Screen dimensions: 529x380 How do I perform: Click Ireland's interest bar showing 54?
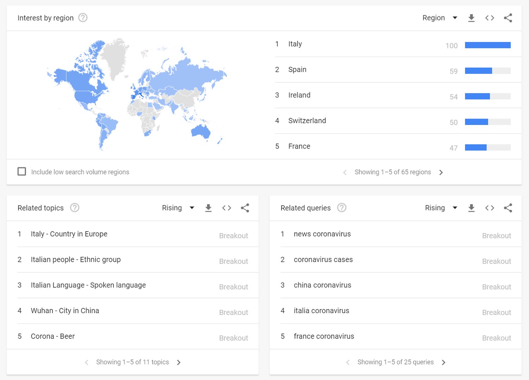click(488, 96)
